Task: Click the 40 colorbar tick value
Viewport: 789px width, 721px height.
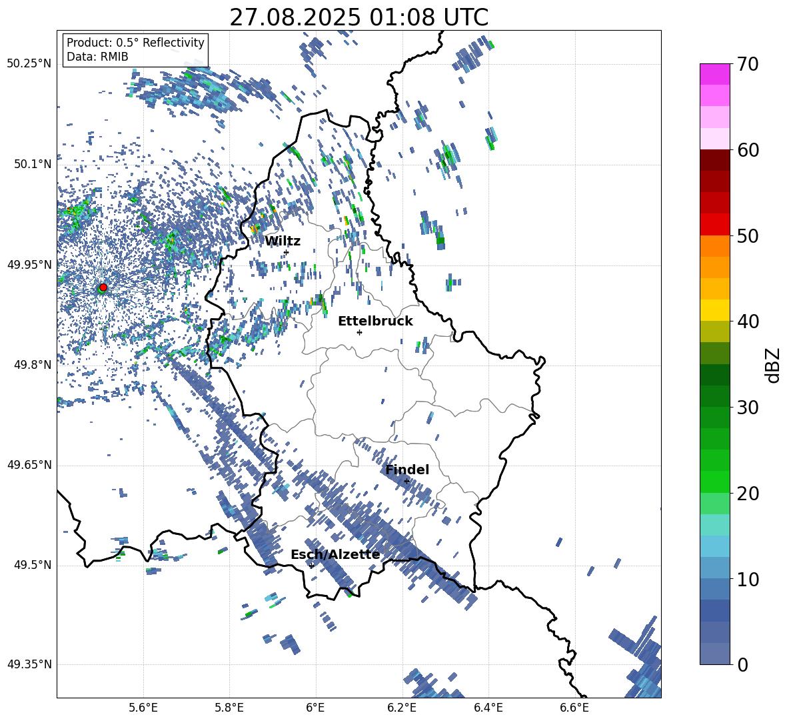Action: click(x=748, y=321)
